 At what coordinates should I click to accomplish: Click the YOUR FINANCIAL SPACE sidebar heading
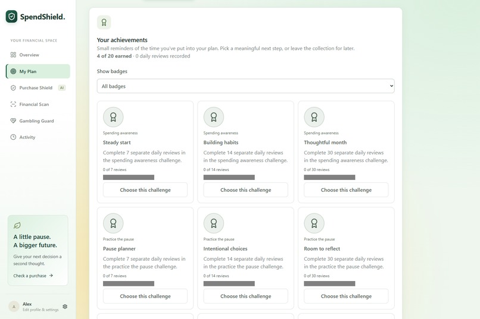(34, 40)
